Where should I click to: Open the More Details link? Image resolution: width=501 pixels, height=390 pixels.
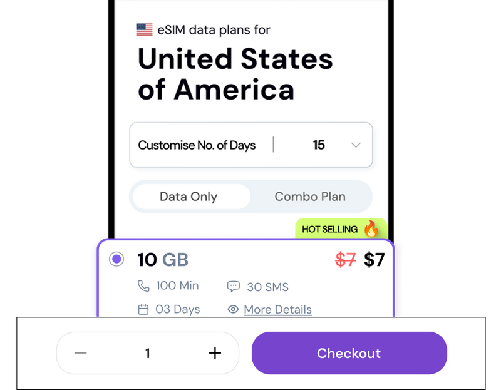277,309
